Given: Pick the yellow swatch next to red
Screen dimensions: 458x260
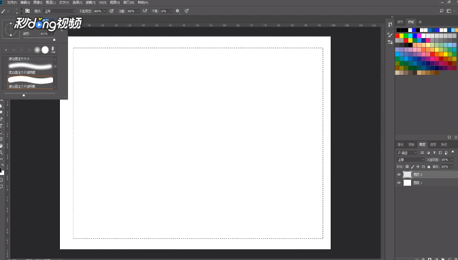Looking at the screenshot, I should point(402,35).
